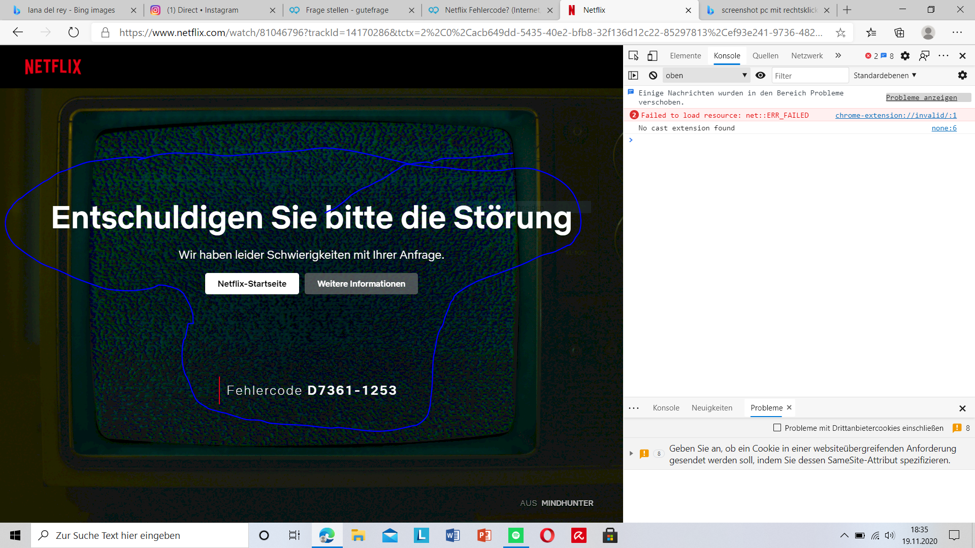The width and height of the screenshot is (975, 548).
Task: Open the system volume icon
Action: click(890, 535)
